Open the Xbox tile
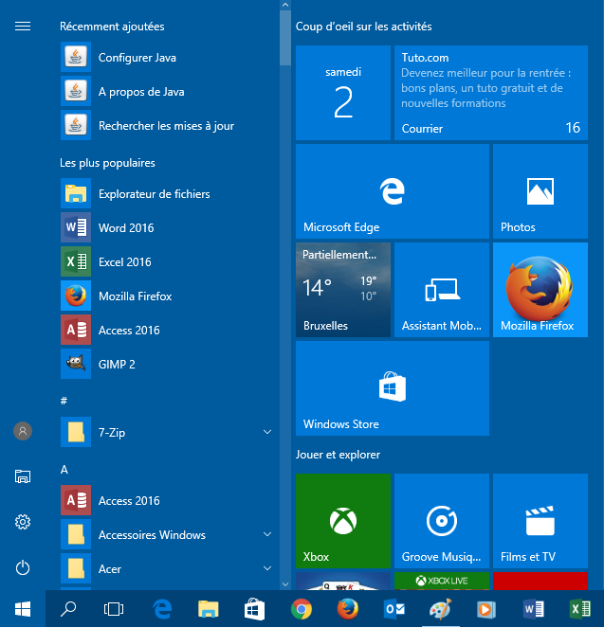The height and width of the screenshot is (628, 604). coord(343,521)
